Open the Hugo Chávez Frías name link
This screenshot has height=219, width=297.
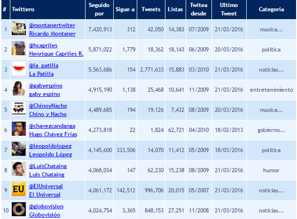coord(53,134)
